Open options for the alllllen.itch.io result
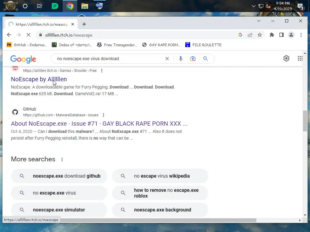Image resolution: width=310 pixels, height=232 pixels. (x=102, y=71)
